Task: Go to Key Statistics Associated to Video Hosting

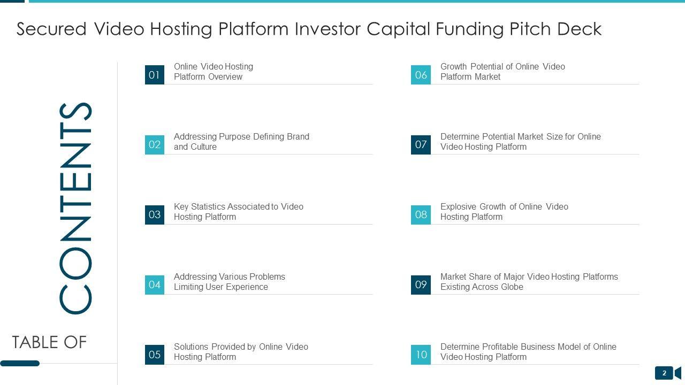Action: (238, 212)
